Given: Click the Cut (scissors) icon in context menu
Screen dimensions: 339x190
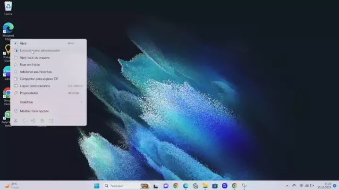Looking at the screenshot, I should (16, 120).
